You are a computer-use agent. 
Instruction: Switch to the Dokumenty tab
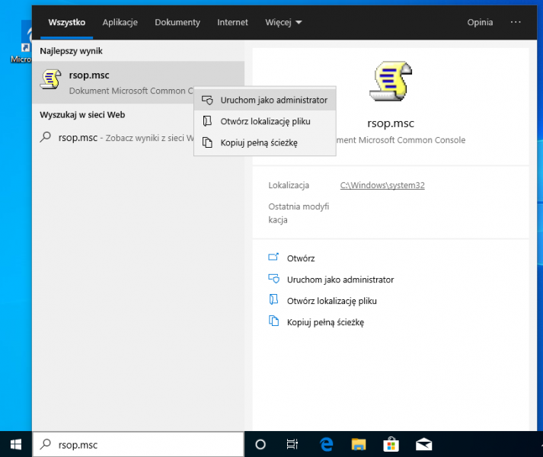pos(177,23)
